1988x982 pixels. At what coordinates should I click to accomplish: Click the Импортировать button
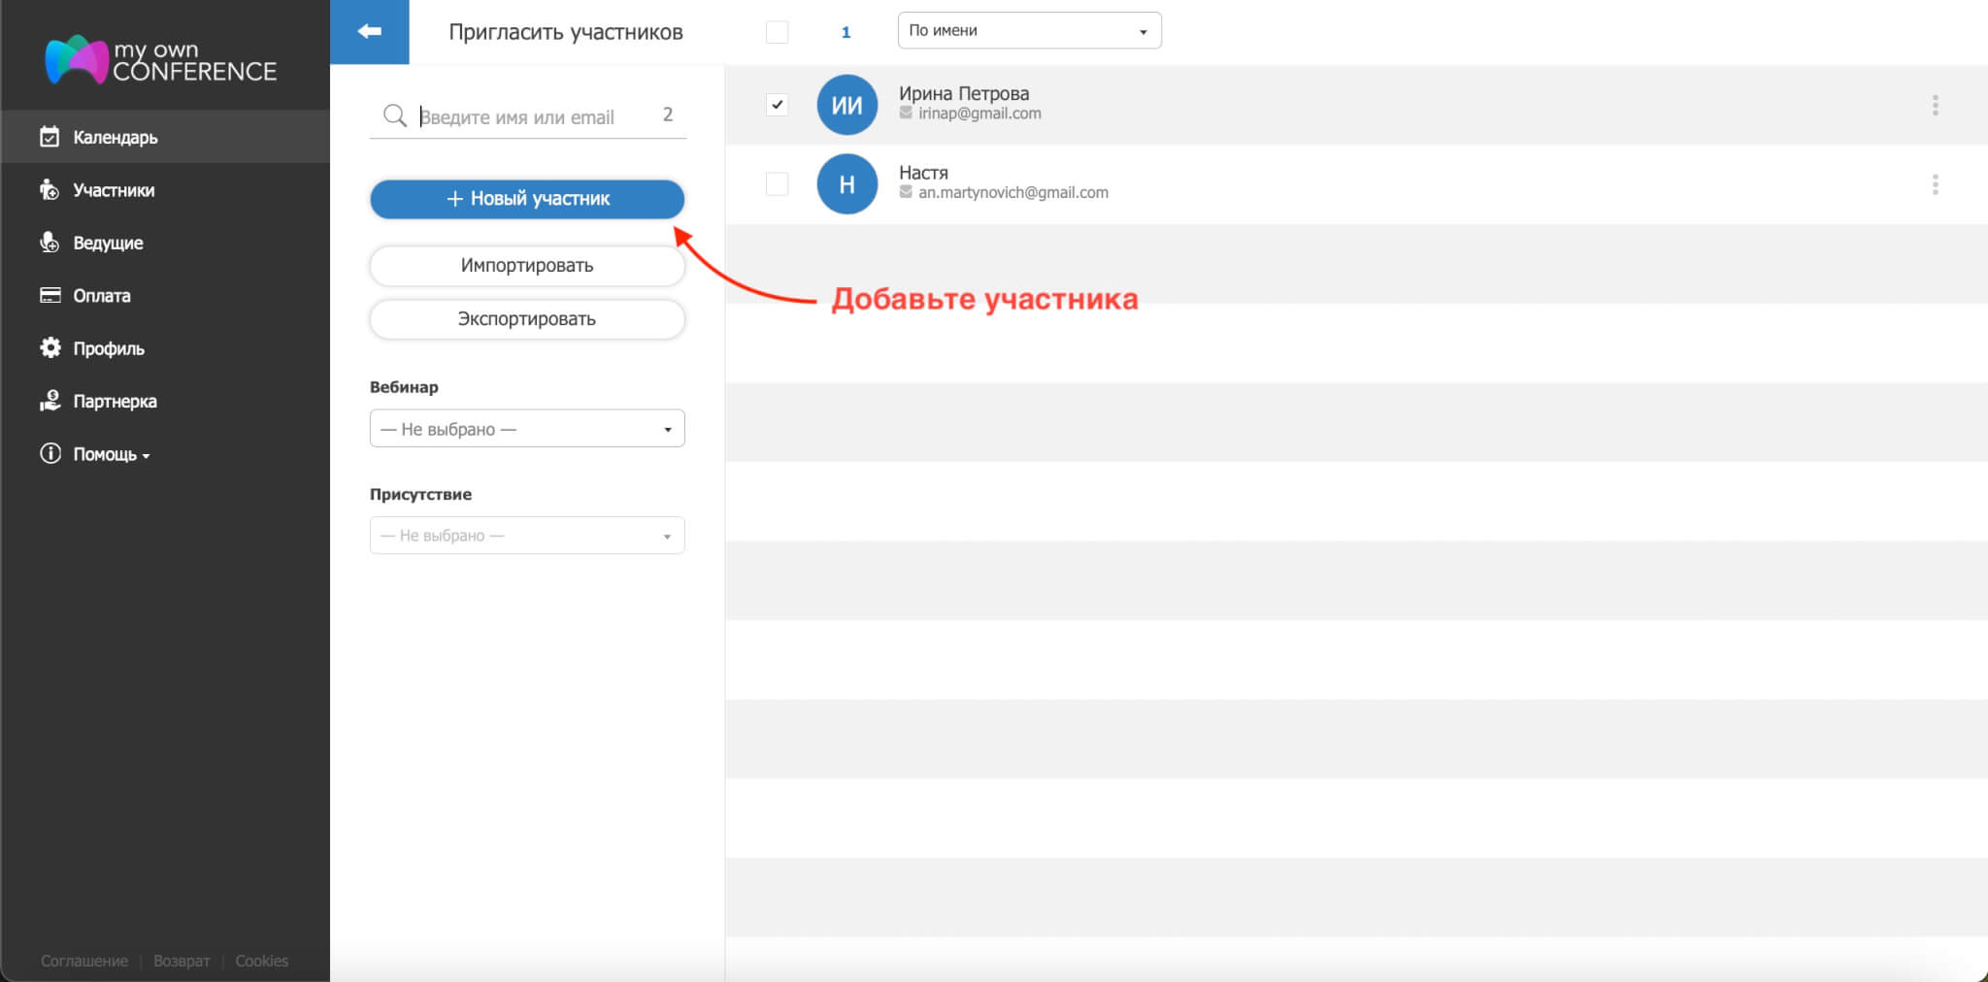527,266
